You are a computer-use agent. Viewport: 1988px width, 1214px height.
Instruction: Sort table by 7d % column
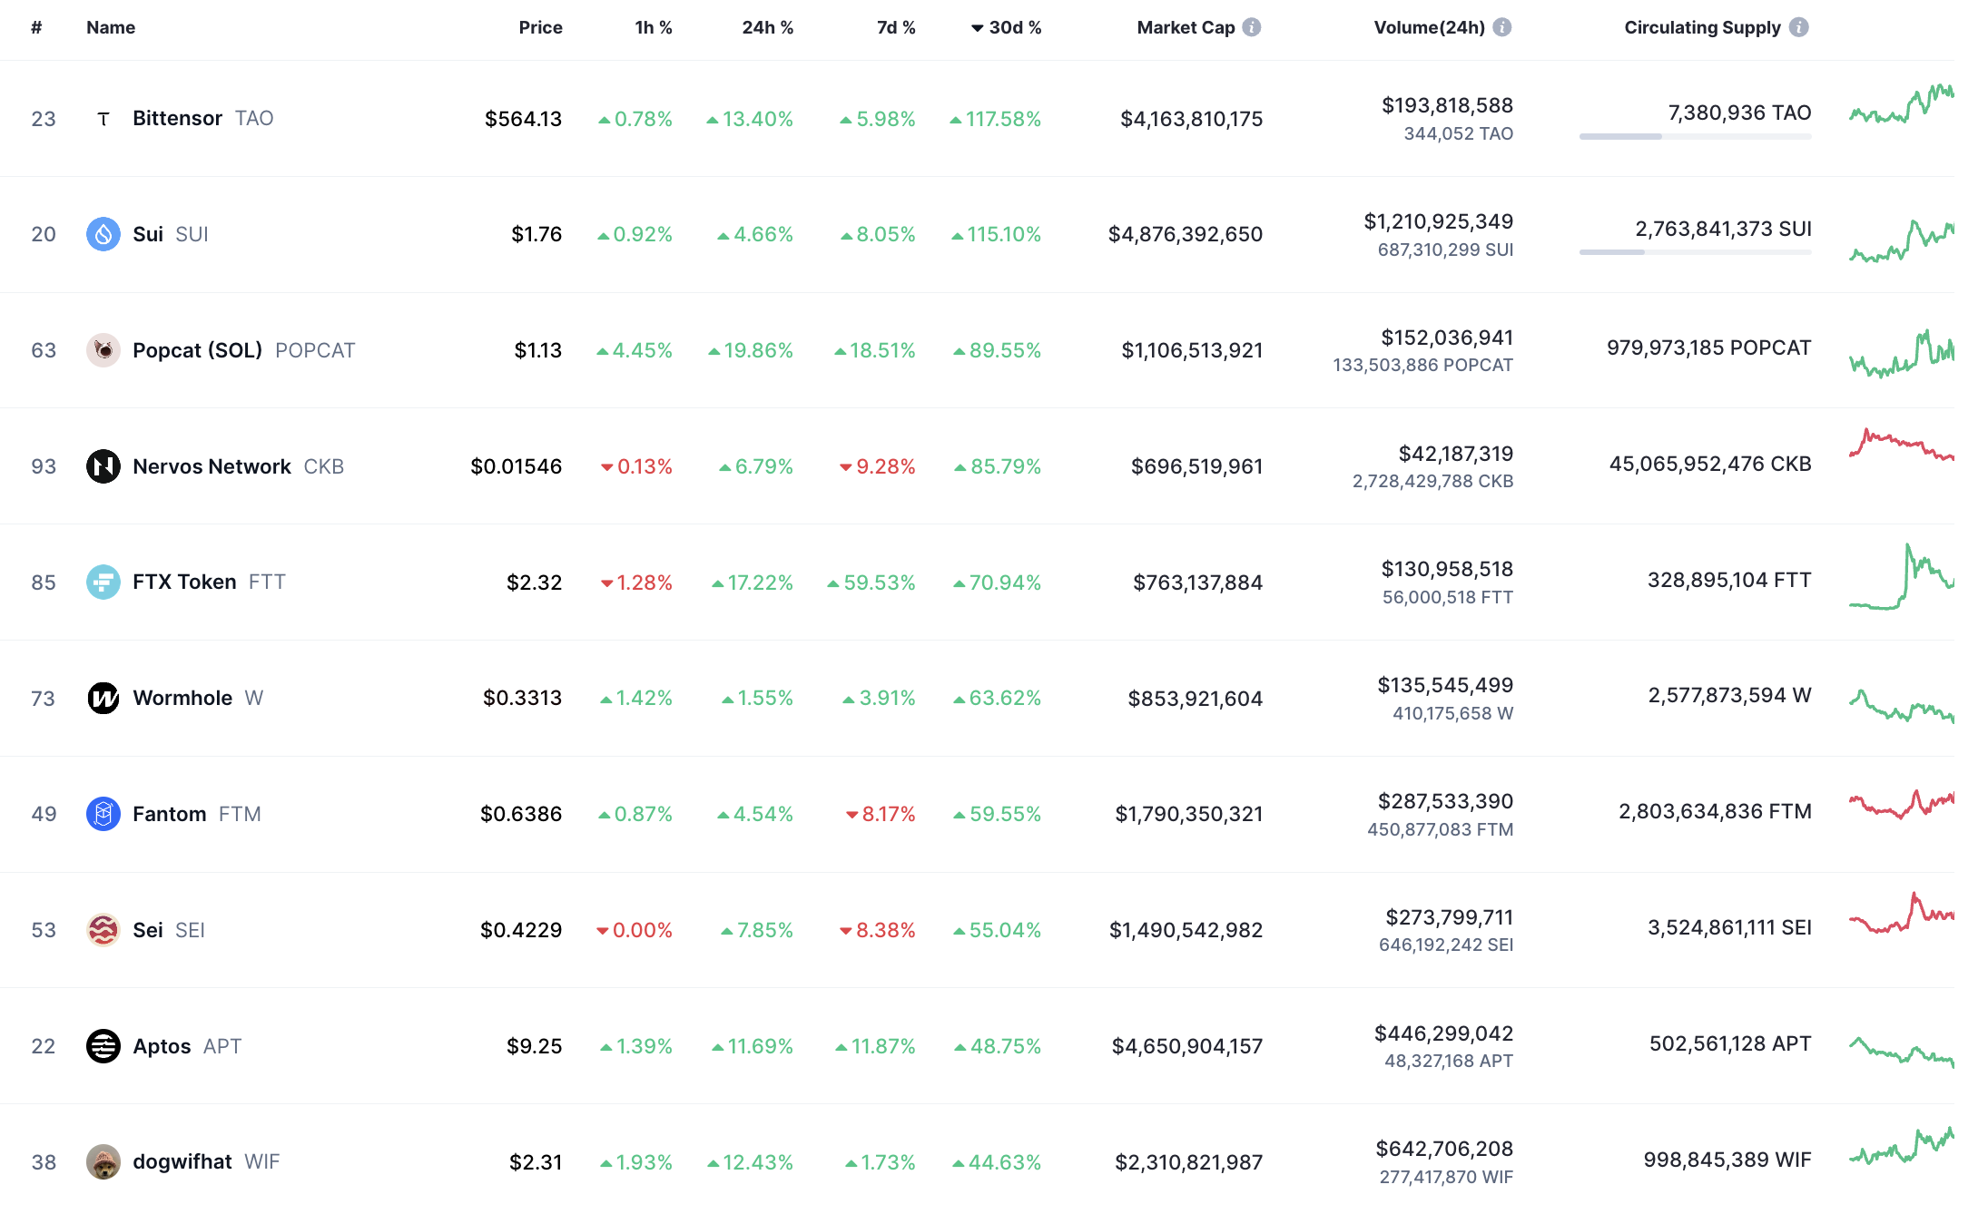point(896,27)
